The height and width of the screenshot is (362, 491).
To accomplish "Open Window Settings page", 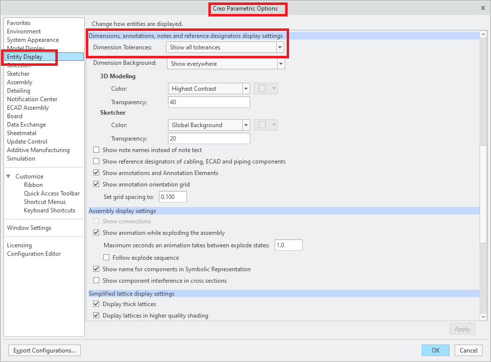I will tap(29, 228).
